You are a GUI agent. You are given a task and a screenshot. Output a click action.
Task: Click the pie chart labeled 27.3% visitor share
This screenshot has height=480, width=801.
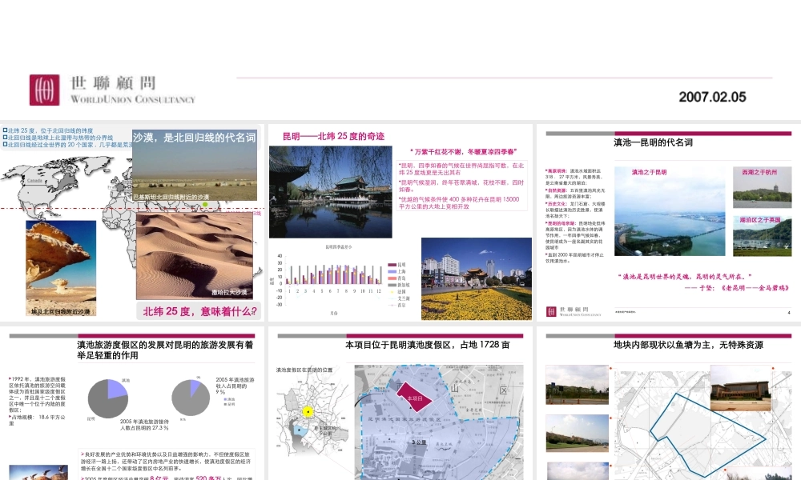pyautogui.click(x=108, y=398)
